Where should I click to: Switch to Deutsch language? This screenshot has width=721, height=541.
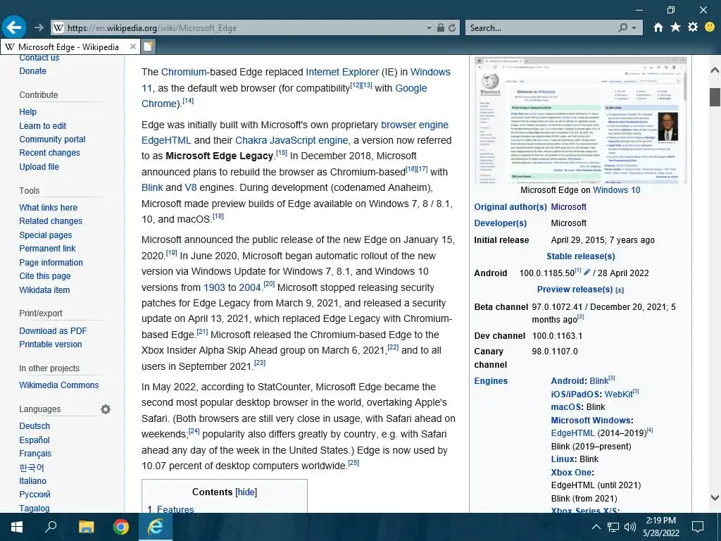click(x=35, y=426)
